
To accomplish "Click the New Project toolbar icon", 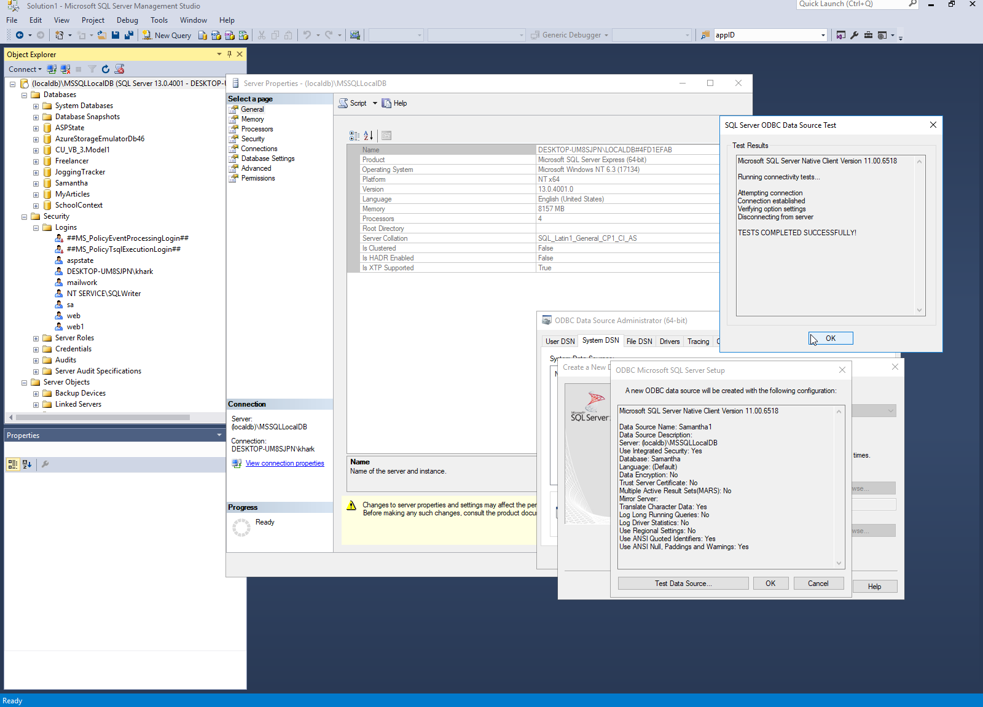I will click(x=59, y=35).
